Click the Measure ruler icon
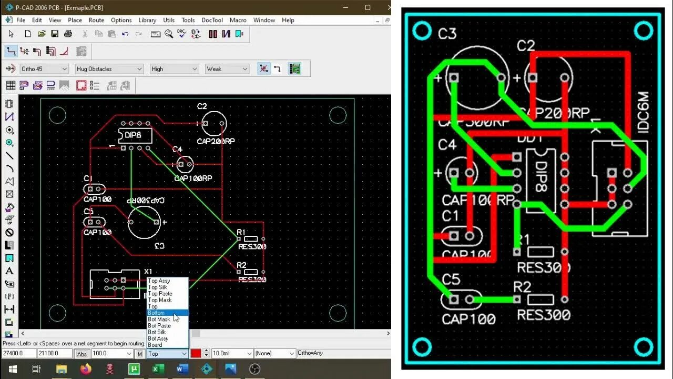Viewport: 673px width, 379px height. point(155,34)
